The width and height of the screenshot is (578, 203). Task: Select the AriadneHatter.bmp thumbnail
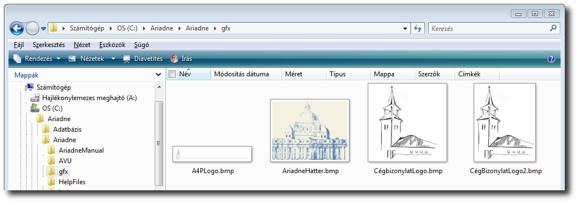point(310,131)
